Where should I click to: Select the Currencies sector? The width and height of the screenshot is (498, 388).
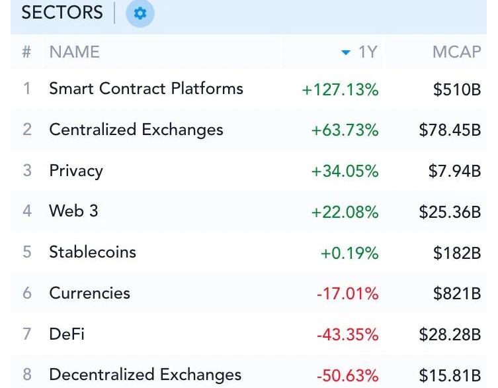[x=89, y=293]
